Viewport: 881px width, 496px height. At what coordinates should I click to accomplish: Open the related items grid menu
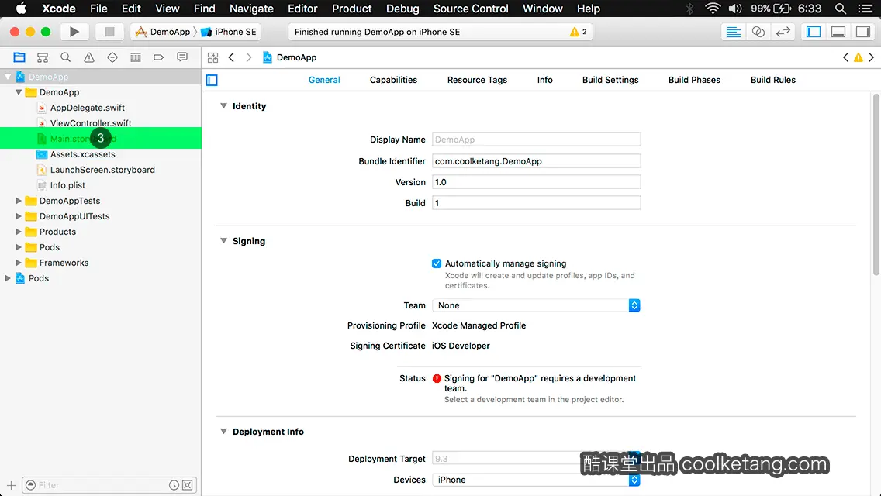[x=213, y=57]
